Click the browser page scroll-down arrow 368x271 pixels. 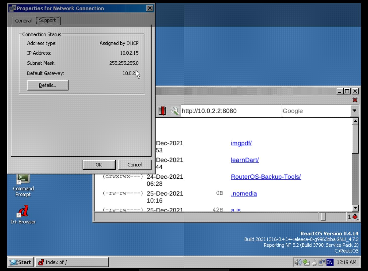click(355, 208)
